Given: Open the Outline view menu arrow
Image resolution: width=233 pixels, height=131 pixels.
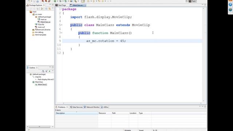Looking at the screenshot, I should pos(52,71).
